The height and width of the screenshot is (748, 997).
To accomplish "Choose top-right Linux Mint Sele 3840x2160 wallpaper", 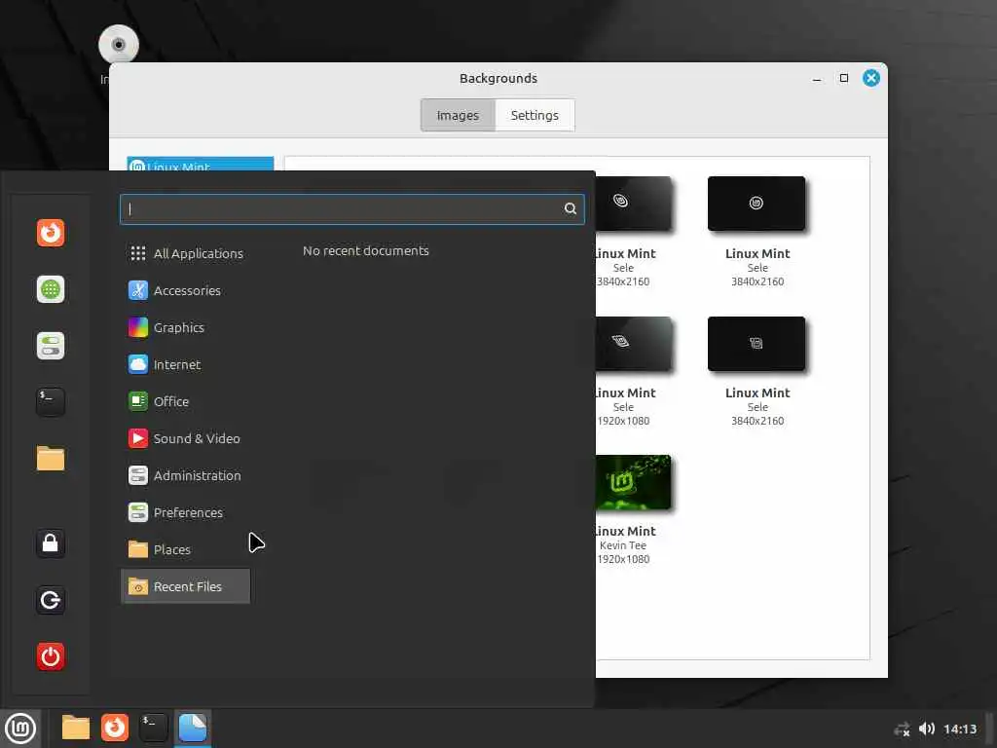I will click(757, 204).
